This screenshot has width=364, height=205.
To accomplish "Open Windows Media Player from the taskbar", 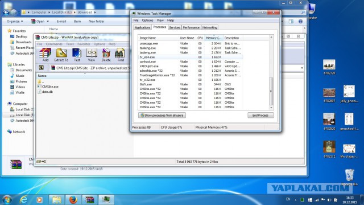I will (39, 200).
